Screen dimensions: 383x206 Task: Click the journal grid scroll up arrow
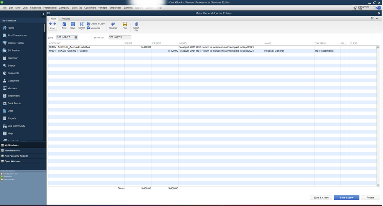[x=378, y=47]
